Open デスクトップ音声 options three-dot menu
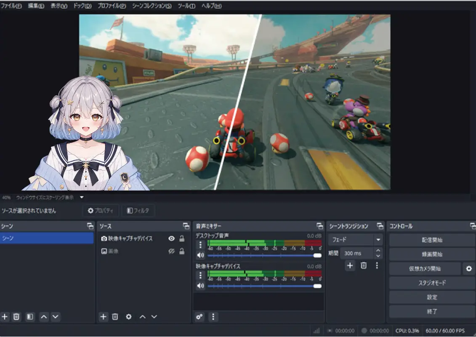Viewport: 476px width, 337px height. click(x=200, y=245)
